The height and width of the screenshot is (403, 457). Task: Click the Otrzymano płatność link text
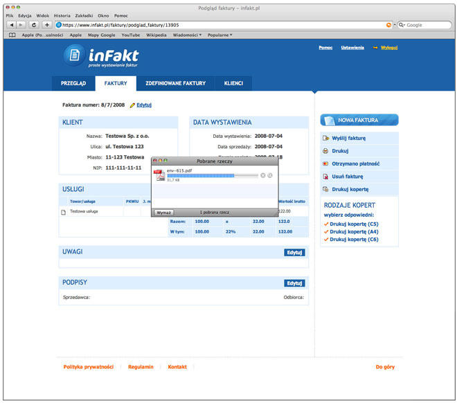click(x=356, y=164)
